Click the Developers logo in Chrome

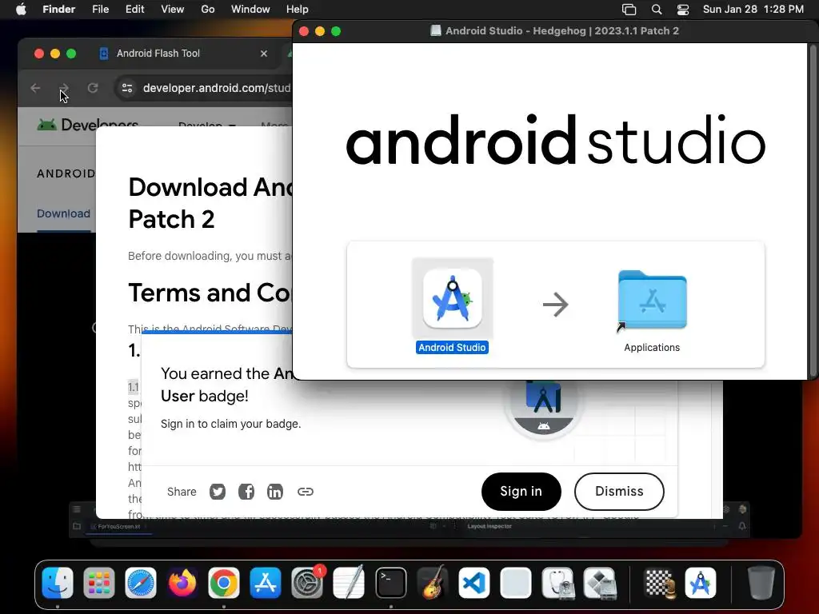(x=88, y=125)
